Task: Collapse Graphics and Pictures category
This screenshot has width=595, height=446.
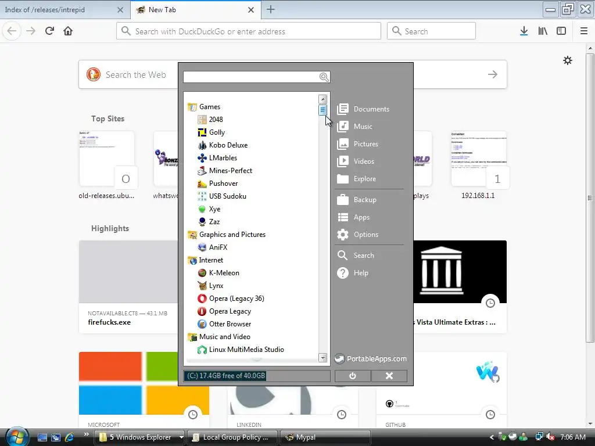Action: pos(227,235)
